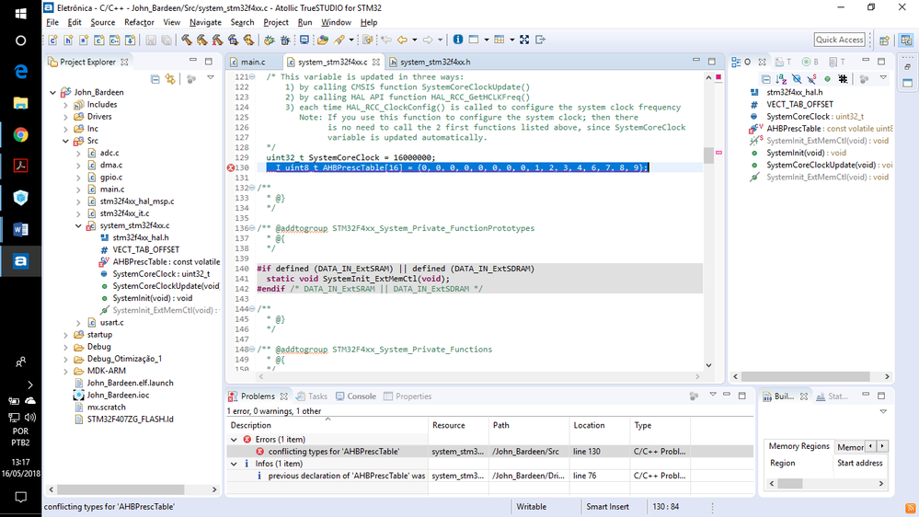
Task: Click the Open Perspective icon
Action: (x=884, y=40)
